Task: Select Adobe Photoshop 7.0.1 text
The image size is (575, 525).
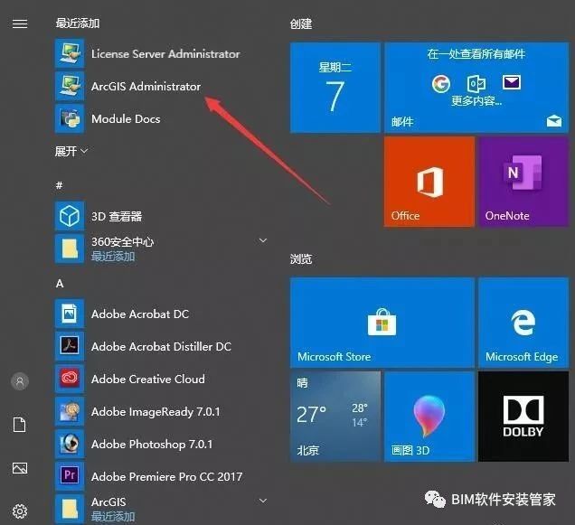Action: 152,445
